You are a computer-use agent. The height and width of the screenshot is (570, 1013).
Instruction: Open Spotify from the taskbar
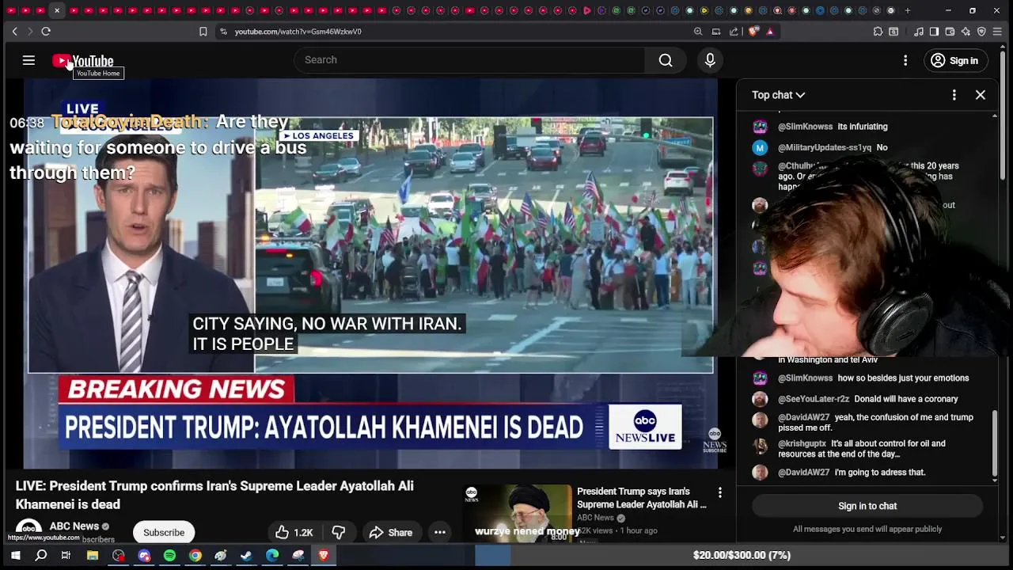click(169, 556)
